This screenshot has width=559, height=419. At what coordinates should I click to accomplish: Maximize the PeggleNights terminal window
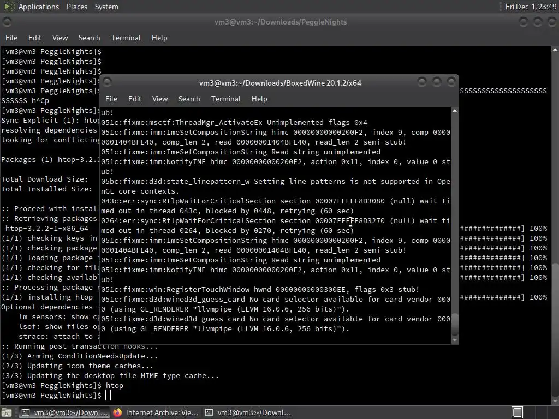(x=538, y=22)
